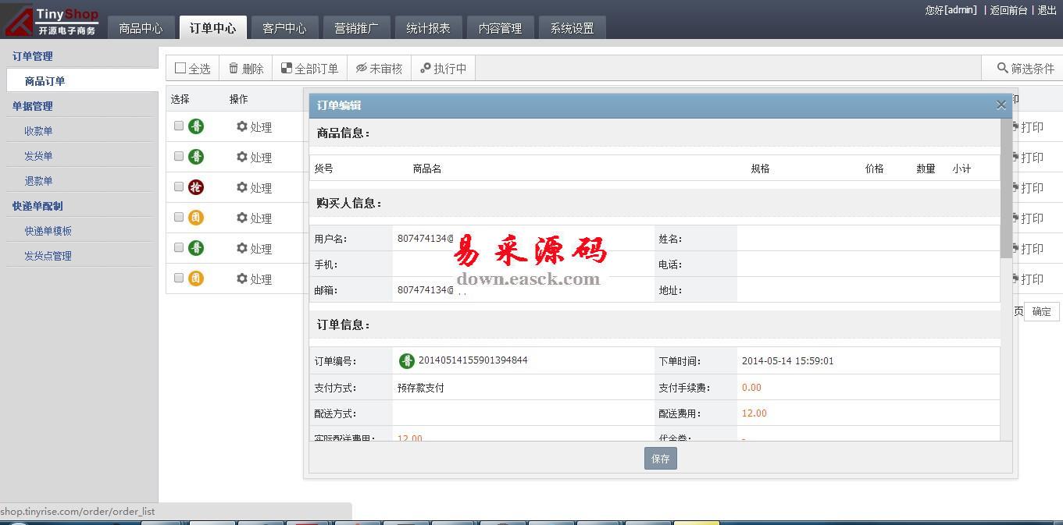Switch to the 统计报表 tab
Viewport: 1063px width, 525px height.
tap(428, 28)
